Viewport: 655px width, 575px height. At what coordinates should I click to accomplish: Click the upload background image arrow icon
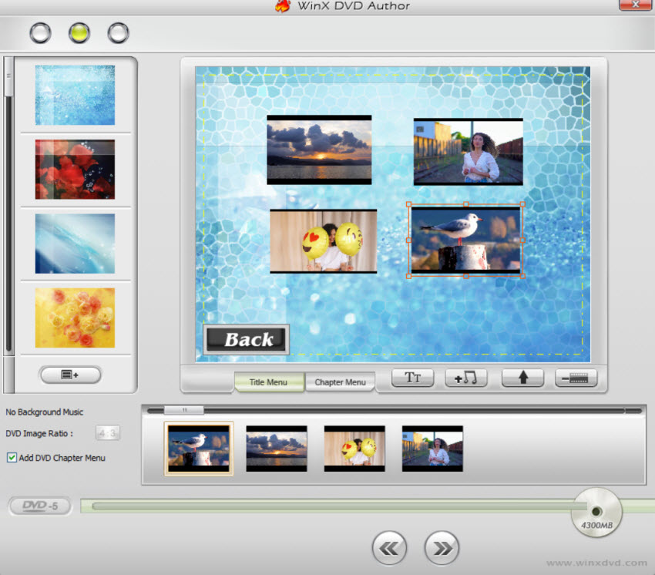tap(521, 378)
